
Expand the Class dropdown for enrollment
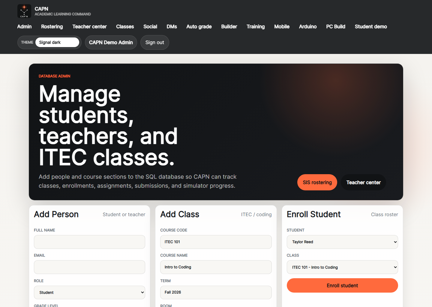(342, 267)
